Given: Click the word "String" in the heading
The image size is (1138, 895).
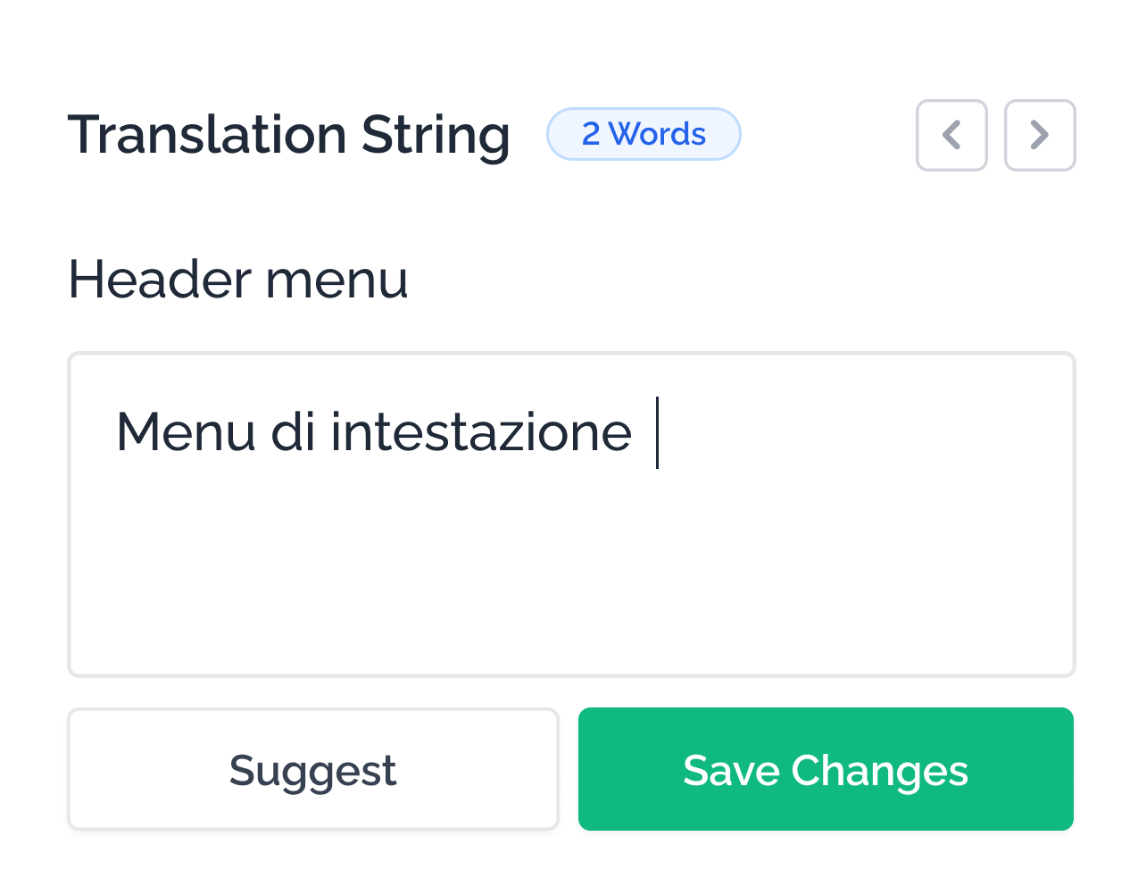Looking at the screenshot, I should [436, 135].
